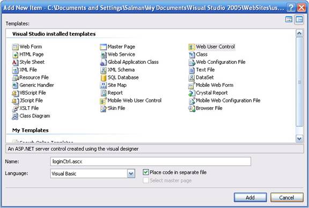Select the SQL Database template icon

pos(103,78)
